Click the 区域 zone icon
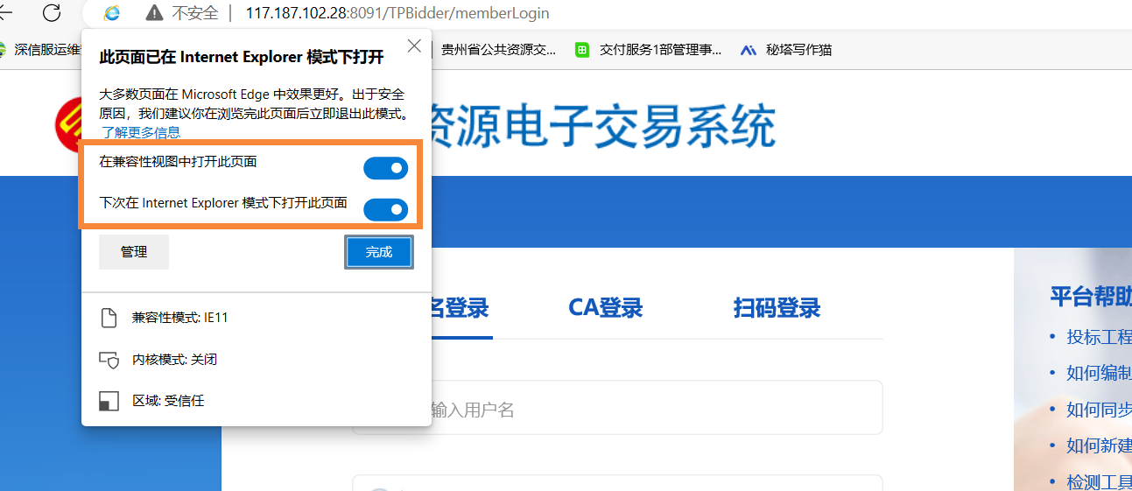The height and width of the screenshot is (491, 1132). 109,401
